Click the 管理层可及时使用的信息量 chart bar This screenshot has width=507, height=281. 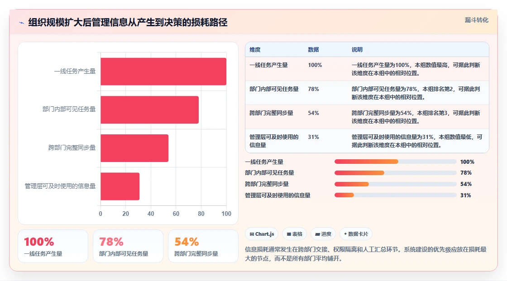pyautogui.click(x=120, y=186)
